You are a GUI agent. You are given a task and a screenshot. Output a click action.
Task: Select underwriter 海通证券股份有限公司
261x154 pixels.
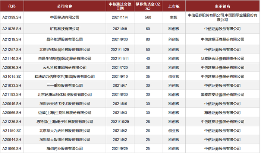pyautogui.click(x=222, y=113)
